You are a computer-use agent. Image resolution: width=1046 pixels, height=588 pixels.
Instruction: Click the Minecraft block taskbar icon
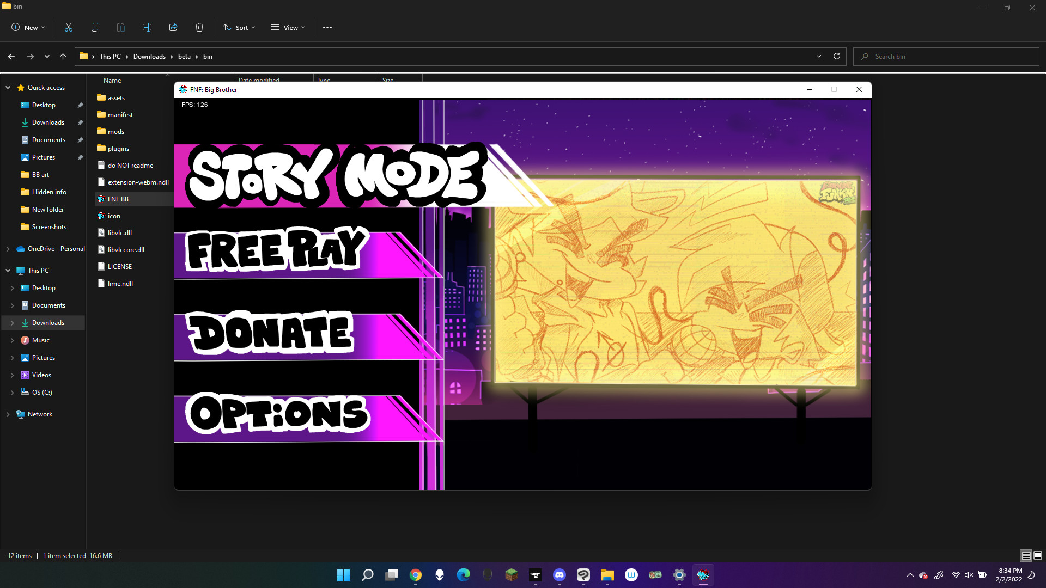[512, 575]
